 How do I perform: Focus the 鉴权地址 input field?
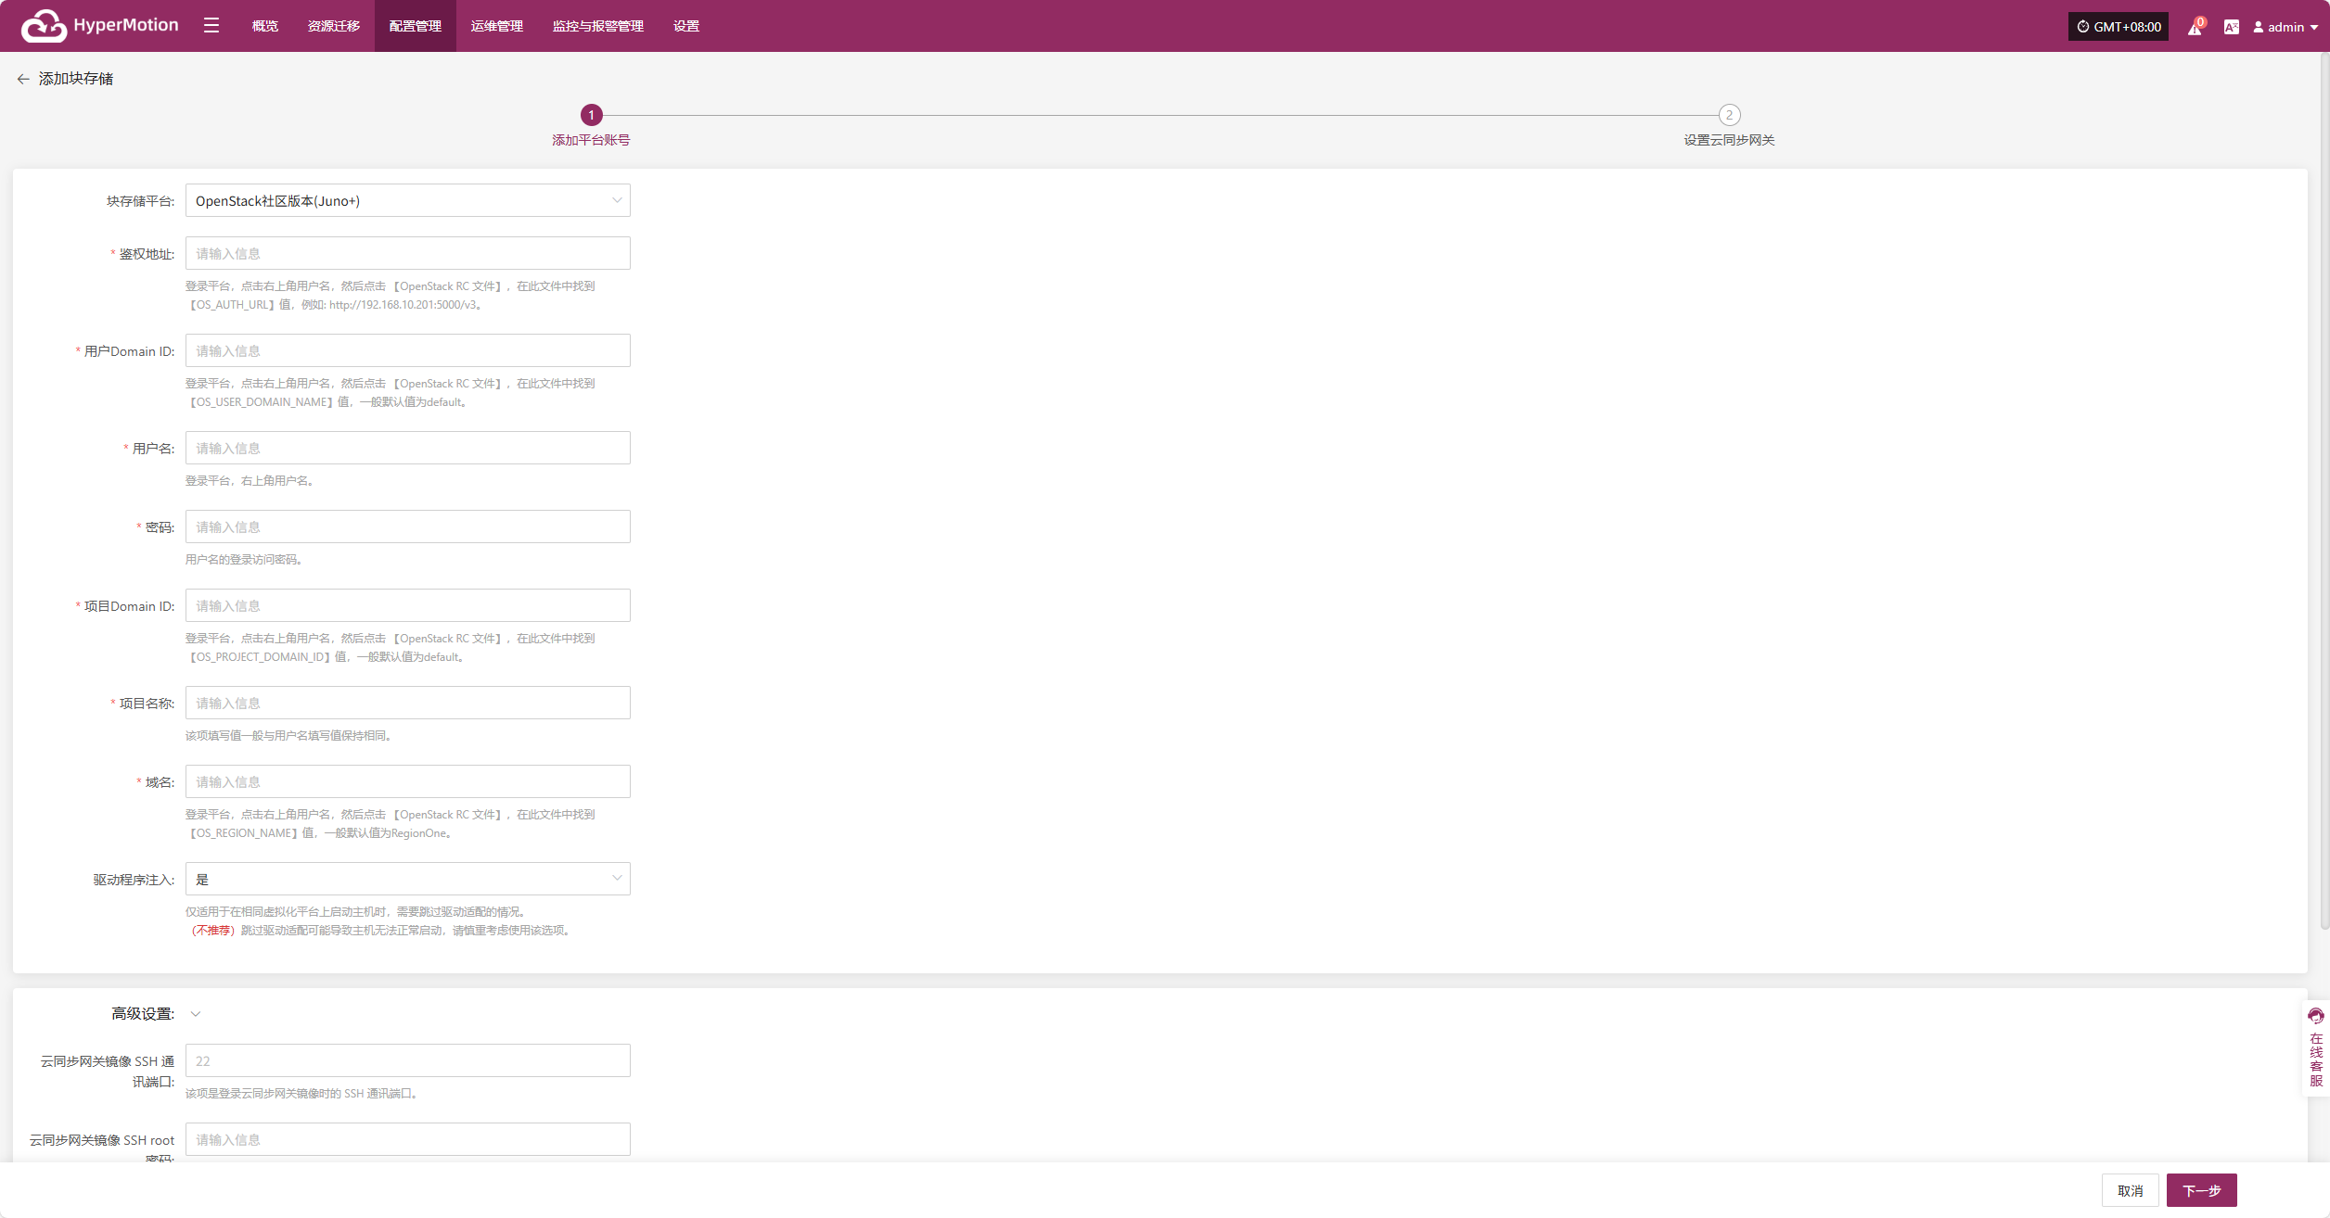click(408, 253)
